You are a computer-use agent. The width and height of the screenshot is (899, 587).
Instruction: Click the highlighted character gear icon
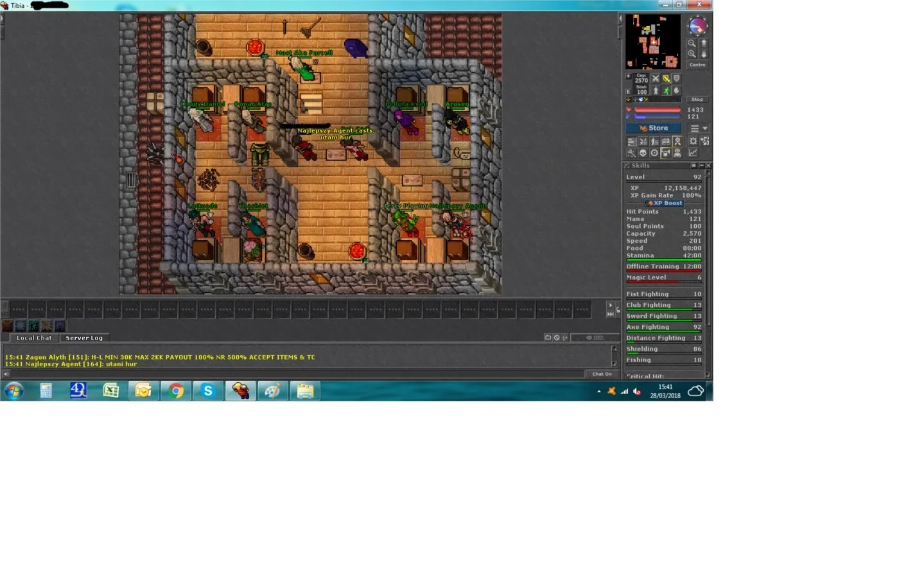(x=677, y=141)
